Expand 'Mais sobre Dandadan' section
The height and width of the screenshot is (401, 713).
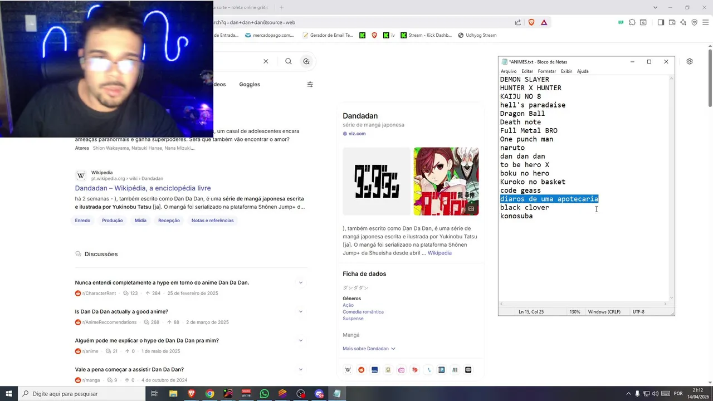pyautogui.click(x=369, y=349)
